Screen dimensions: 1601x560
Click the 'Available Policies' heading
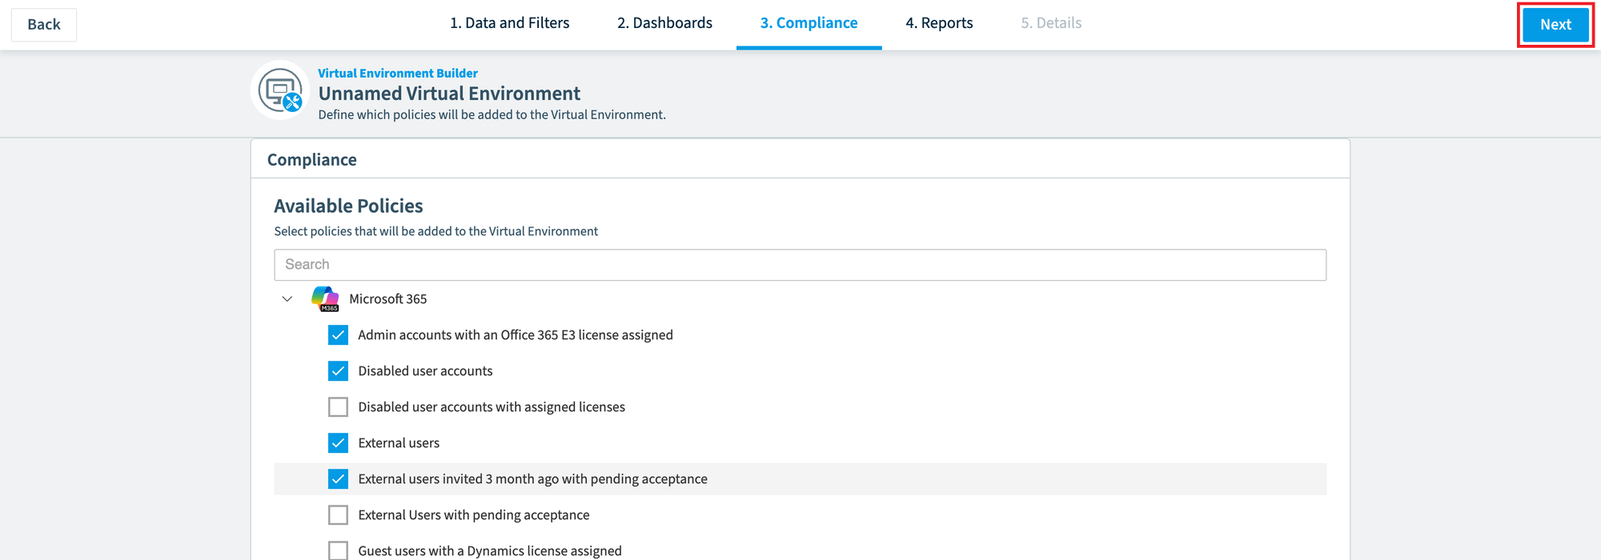pos(348,206)
